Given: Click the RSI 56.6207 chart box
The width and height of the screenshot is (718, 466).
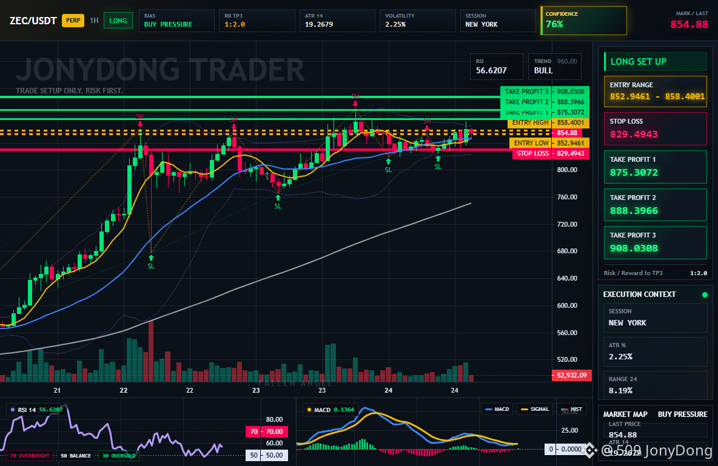Looking at the screenshot, I should coord(497,67).
